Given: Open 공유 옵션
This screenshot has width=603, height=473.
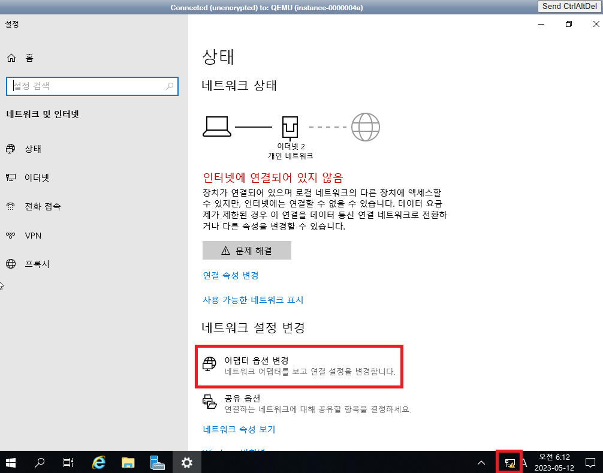Looking at the screenshot, I should point(307,403).
